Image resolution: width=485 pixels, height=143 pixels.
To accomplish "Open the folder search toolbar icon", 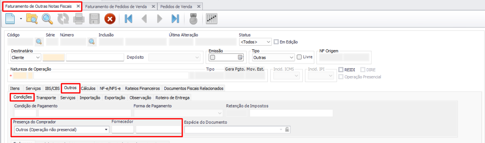I will [32, 19].
